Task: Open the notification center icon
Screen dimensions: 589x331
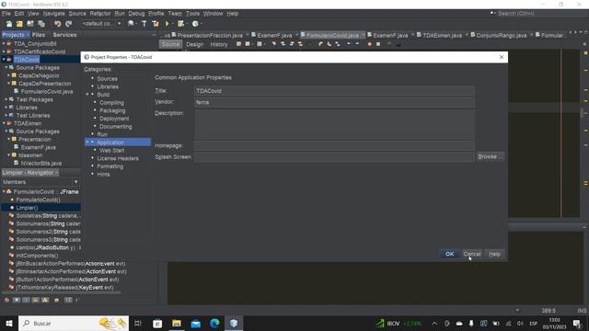Action: pos(577,323)
